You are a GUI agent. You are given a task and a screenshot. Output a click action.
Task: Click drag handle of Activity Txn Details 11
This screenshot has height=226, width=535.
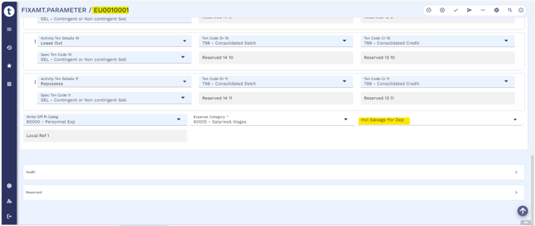pos(35,82)
